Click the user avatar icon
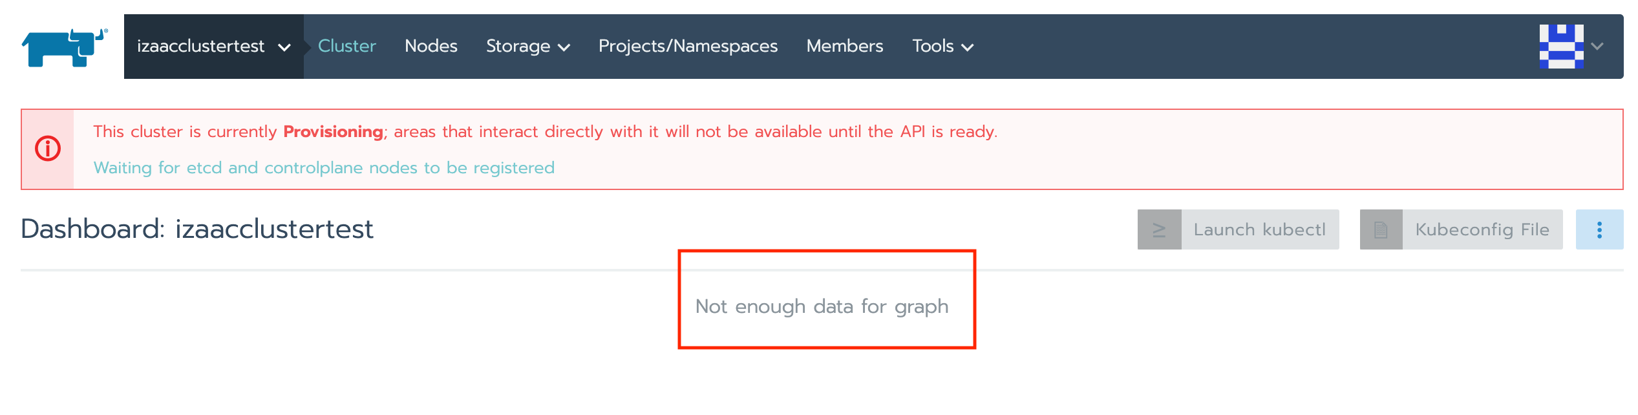 pyautogui.click(x=1562, y=46)
